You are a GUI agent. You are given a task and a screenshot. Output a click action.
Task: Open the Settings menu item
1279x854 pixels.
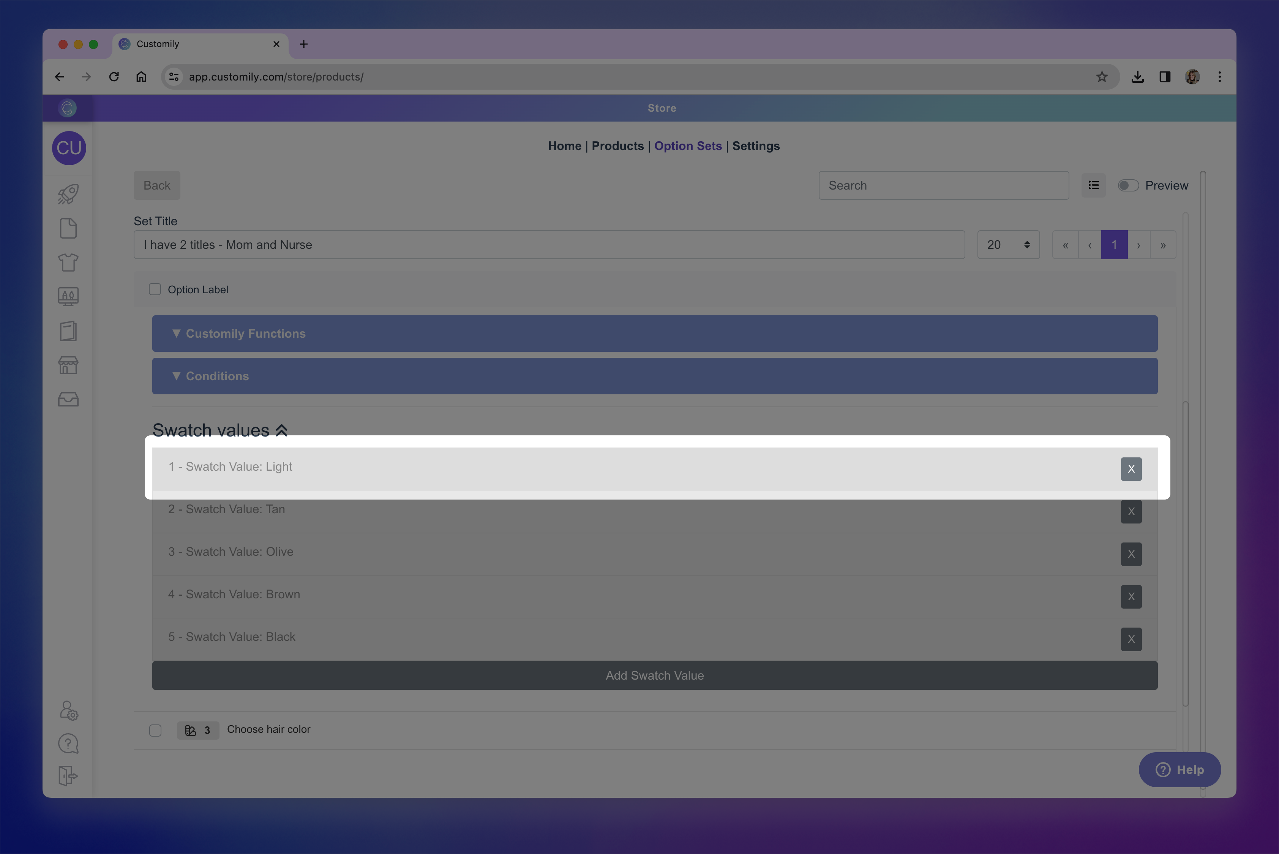(756, 146)
